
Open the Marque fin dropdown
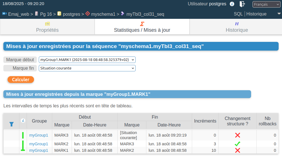coord(87,68)
